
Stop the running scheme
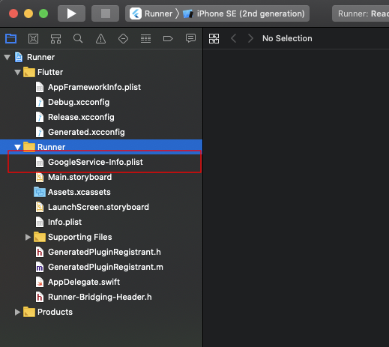click(x=105, y=13)
